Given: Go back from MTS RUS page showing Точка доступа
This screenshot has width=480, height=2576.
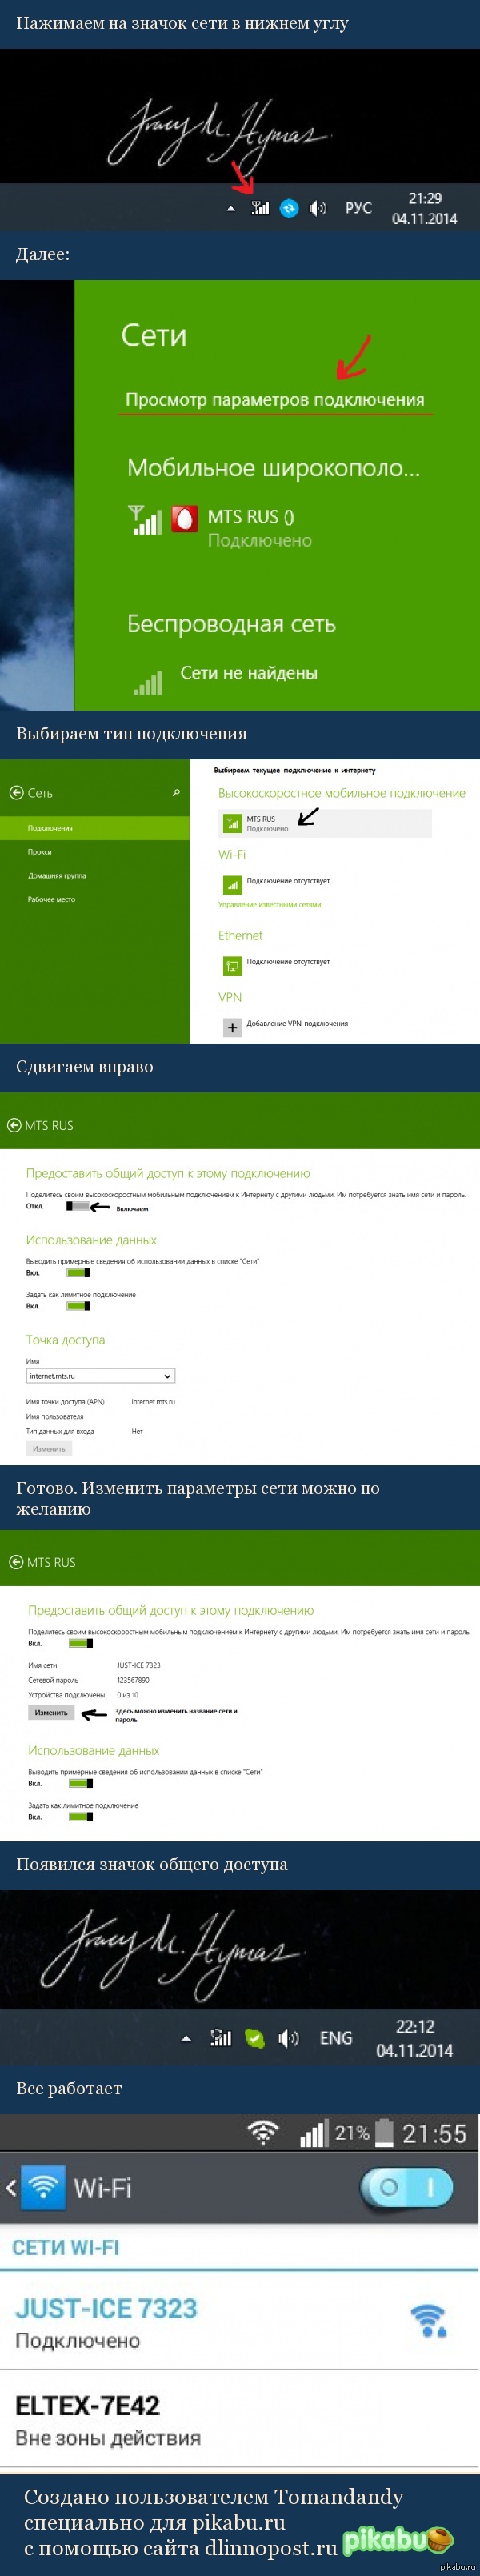Looking at the screenshot, I should coord(14,1125).
